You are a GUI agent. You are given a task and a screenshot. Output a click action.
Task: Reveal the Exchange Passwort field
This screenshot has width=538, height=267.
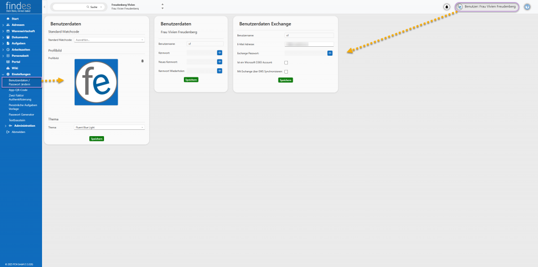pyautogui.click(x=329, y=53)
